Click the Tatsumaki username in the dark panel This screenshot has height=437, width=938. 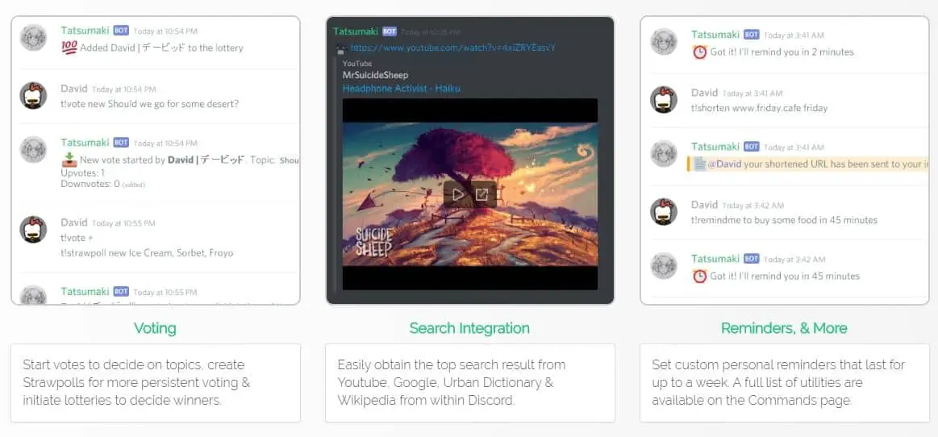coord(356,31)
